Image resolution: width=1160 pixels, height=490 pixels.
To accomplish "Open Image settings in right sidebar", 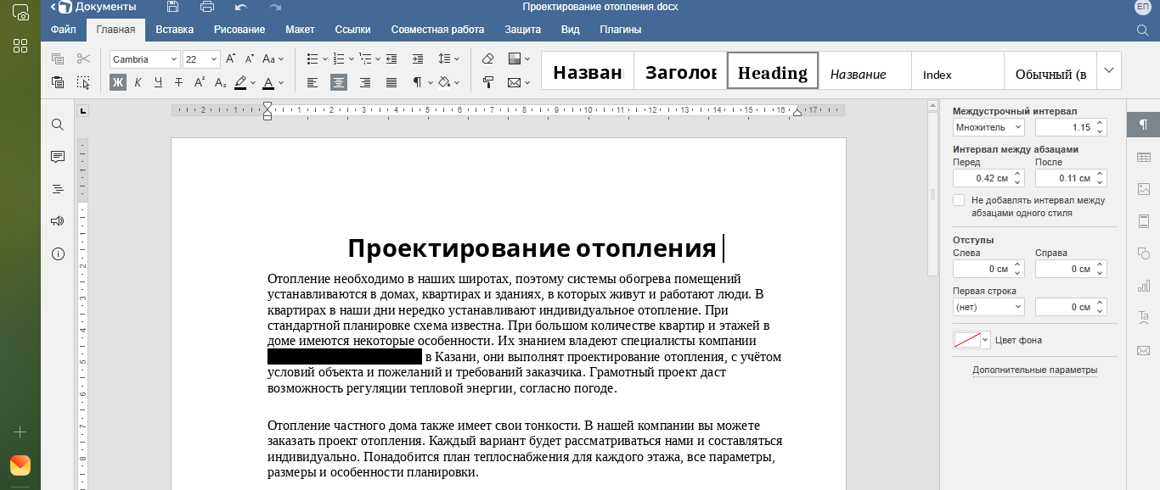I will pyautogui.click(x=1143, y=189).
